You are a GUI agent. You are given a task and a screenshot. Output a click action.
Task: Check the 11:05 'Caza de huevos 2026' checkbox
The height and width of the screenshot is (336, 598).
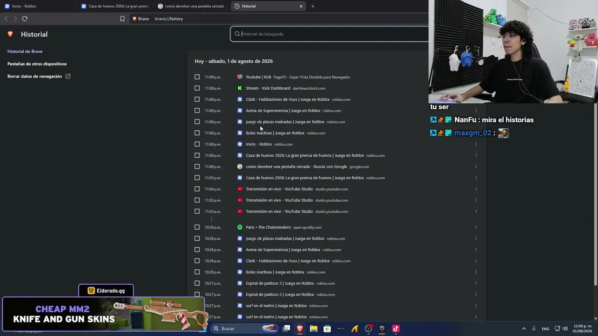[197, 178]
